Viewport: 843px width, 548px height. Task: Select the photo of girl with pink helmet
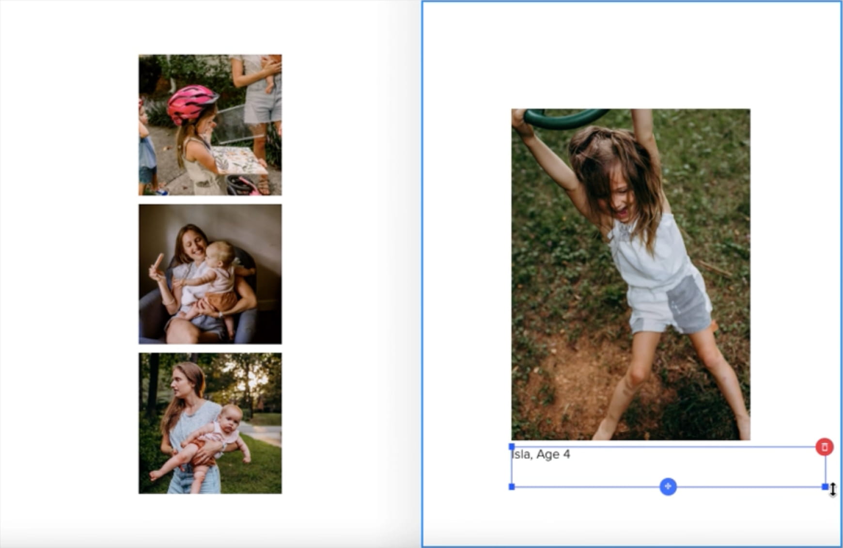pyautogui.click(x=210, y=125)
